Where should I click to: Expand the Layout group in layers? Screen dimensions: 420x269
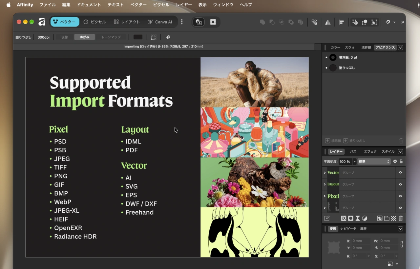[x=325, y=184]
